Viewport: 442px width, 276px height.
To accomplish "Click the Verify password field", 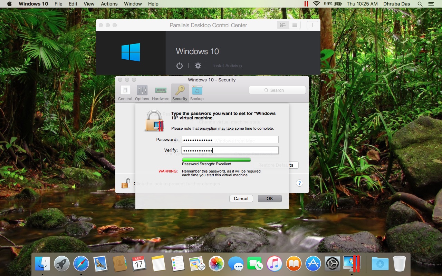I will pyautogui.click(x=230, y=150).
